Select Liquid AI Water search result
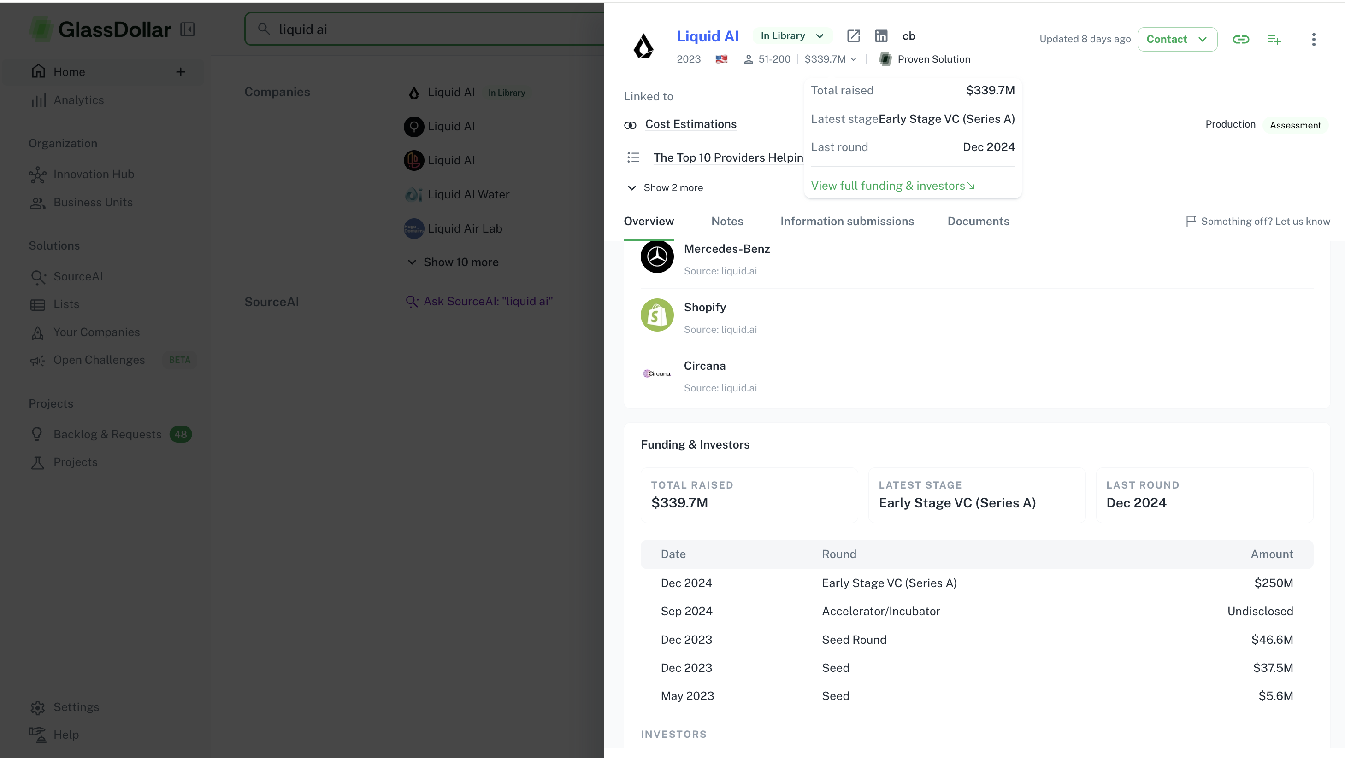This screenshot has width=1345, height=758. pos(457,195)
